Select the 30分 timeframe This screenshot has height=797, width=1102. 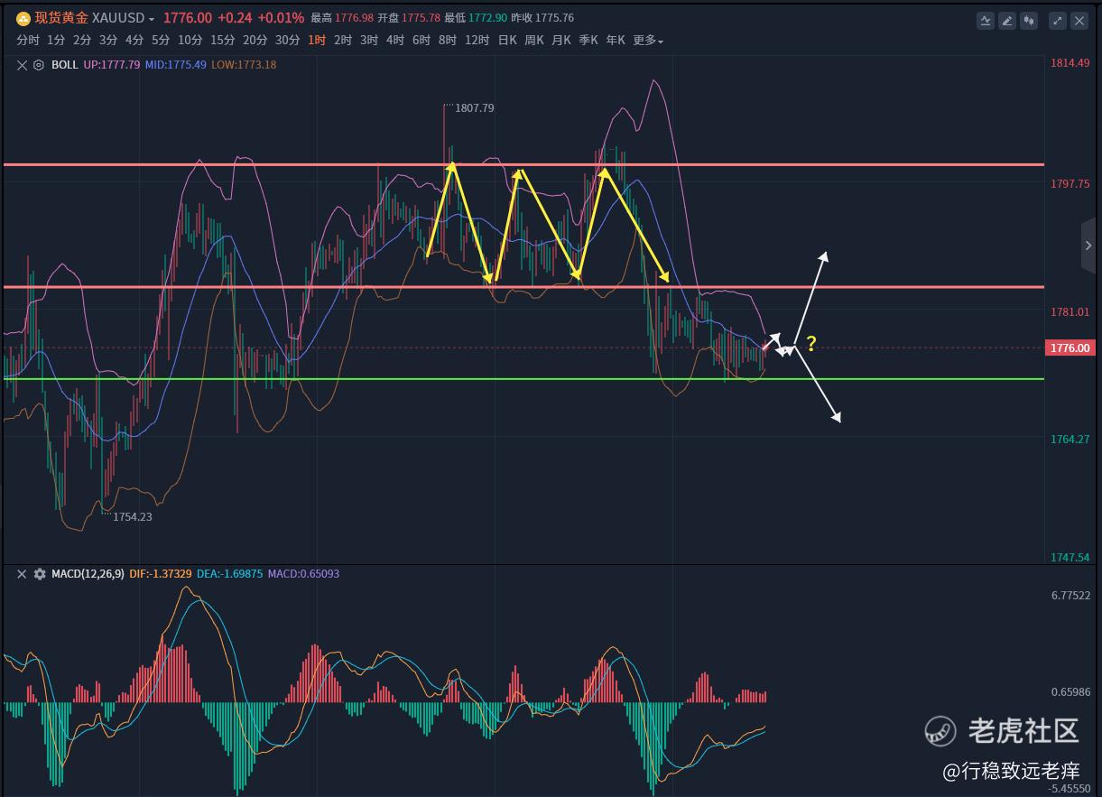click(x=287, y=41)
